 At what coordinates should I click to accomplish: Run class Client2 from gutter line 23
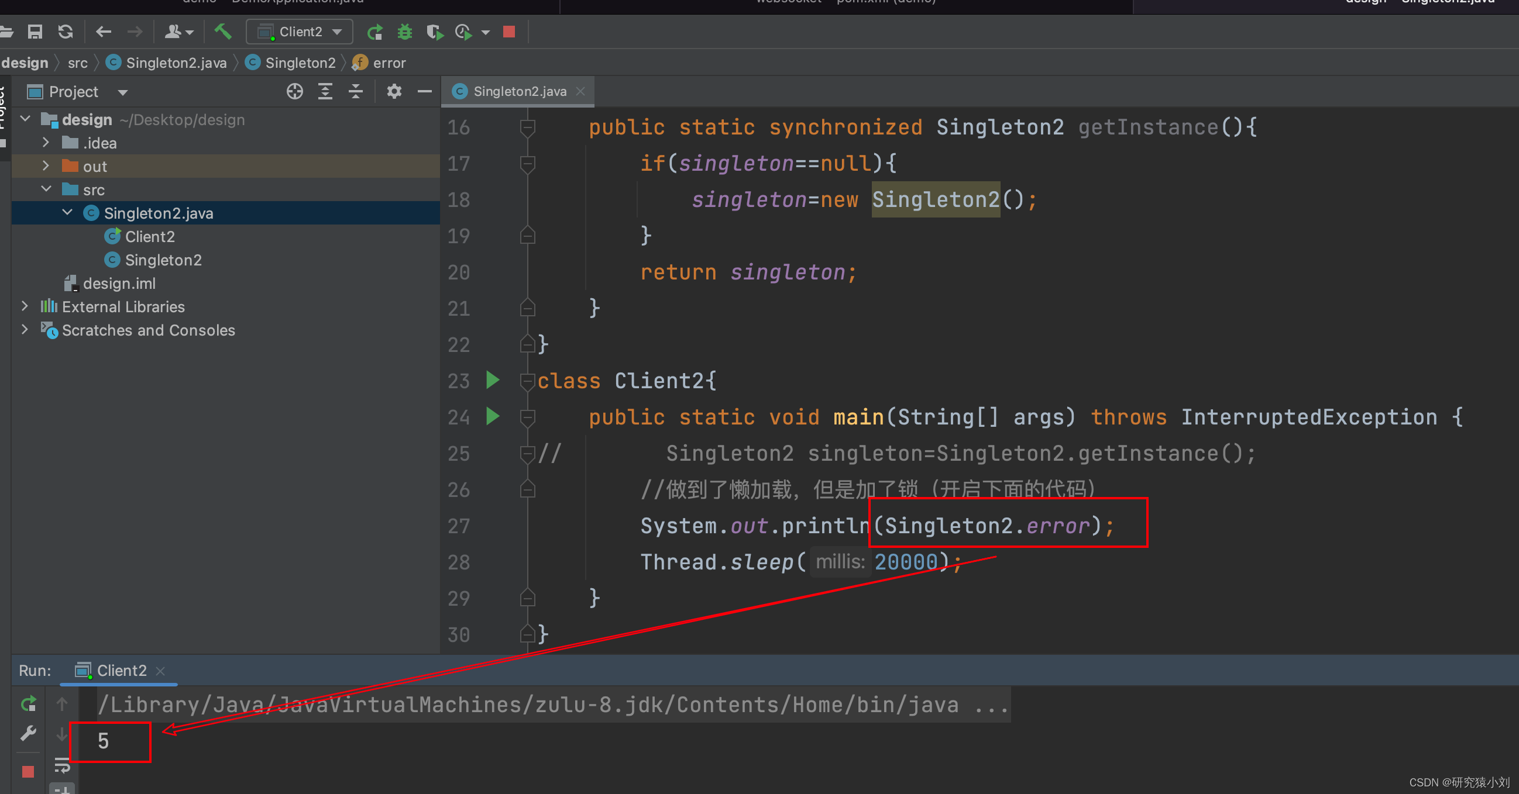click(493, 381)
